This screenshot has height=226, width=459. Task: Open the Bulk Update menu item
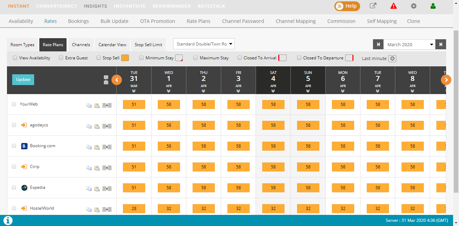point(114,21)
